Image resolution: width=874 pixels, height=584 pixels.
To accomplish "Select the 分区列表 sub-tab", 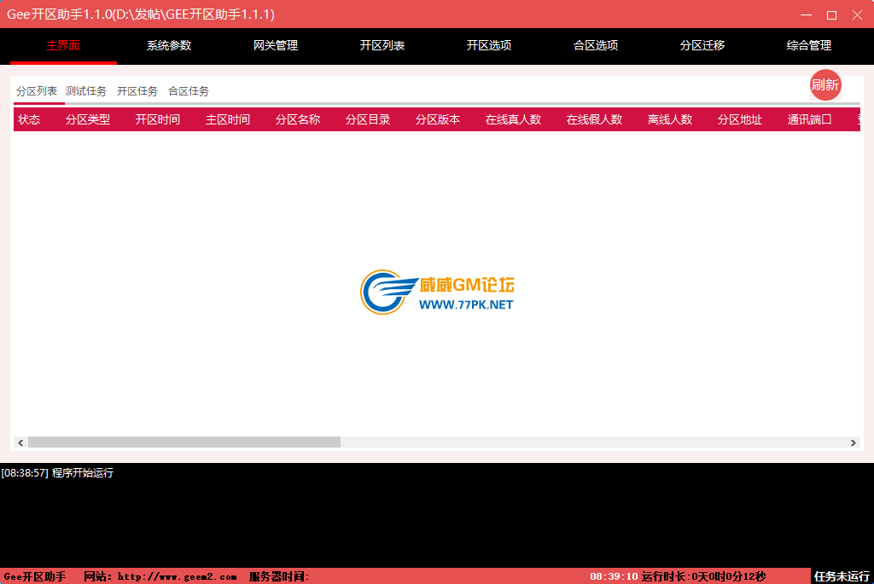I will [x=37, y=91].
